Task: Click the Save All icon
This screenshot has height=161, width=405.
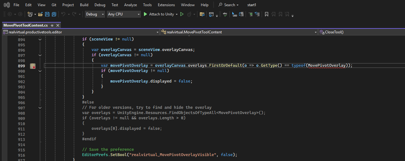Action: (x=54, y=14)
